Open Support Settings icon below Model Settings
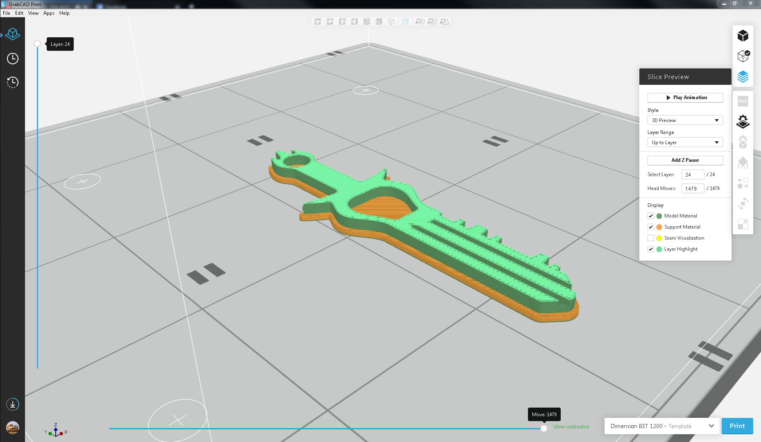 pos(743,163)
